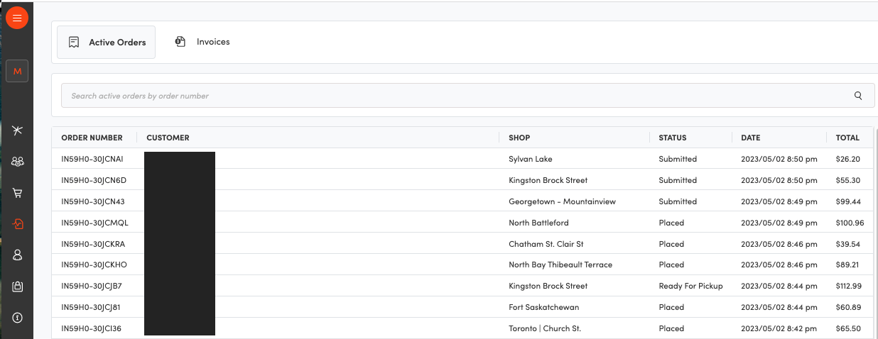Screen dimensions: 878x339
Task: Select the North Battleford order row
Action: (538, 223)
